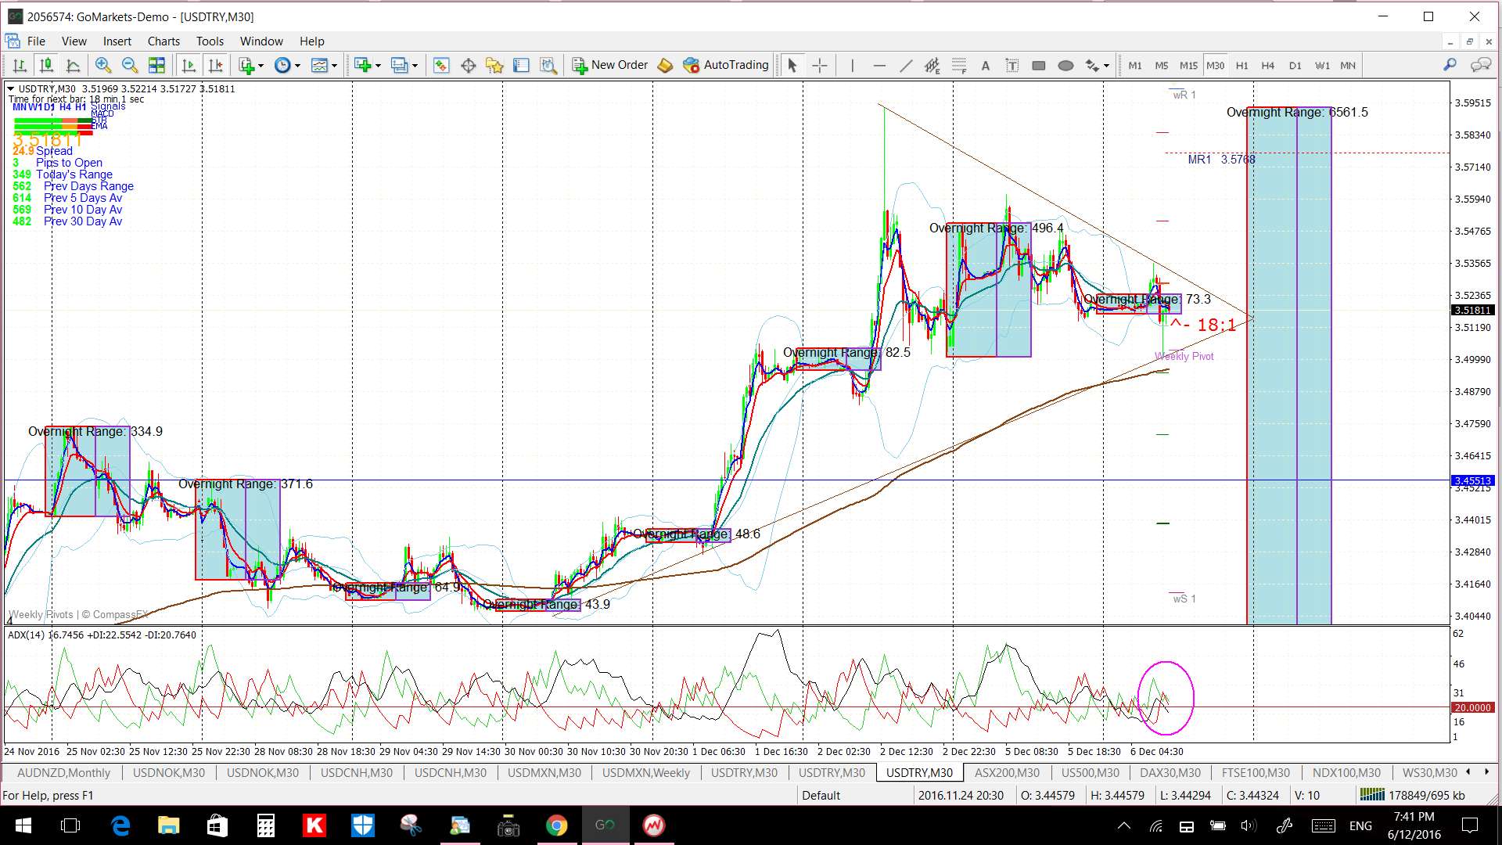The width and height of the screenshot is (1502, 845).
Task: Switch to candlestick chart
Action: (47, 66)
